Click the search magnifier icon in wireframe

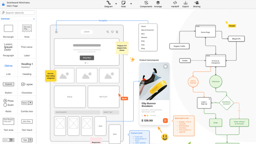(x=108, y=32)
